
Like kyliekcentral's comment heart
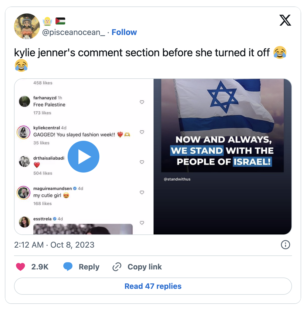pyautogui.click(x=142, y=132)
